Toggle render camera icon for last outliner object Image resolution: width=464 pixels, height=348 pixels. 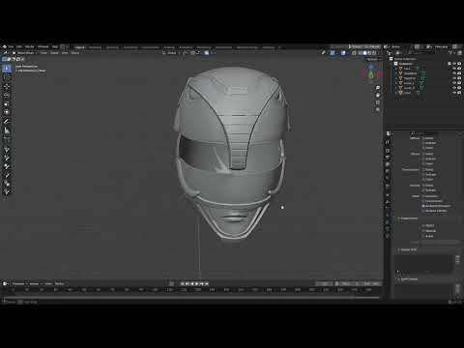[x=459, y=93]
